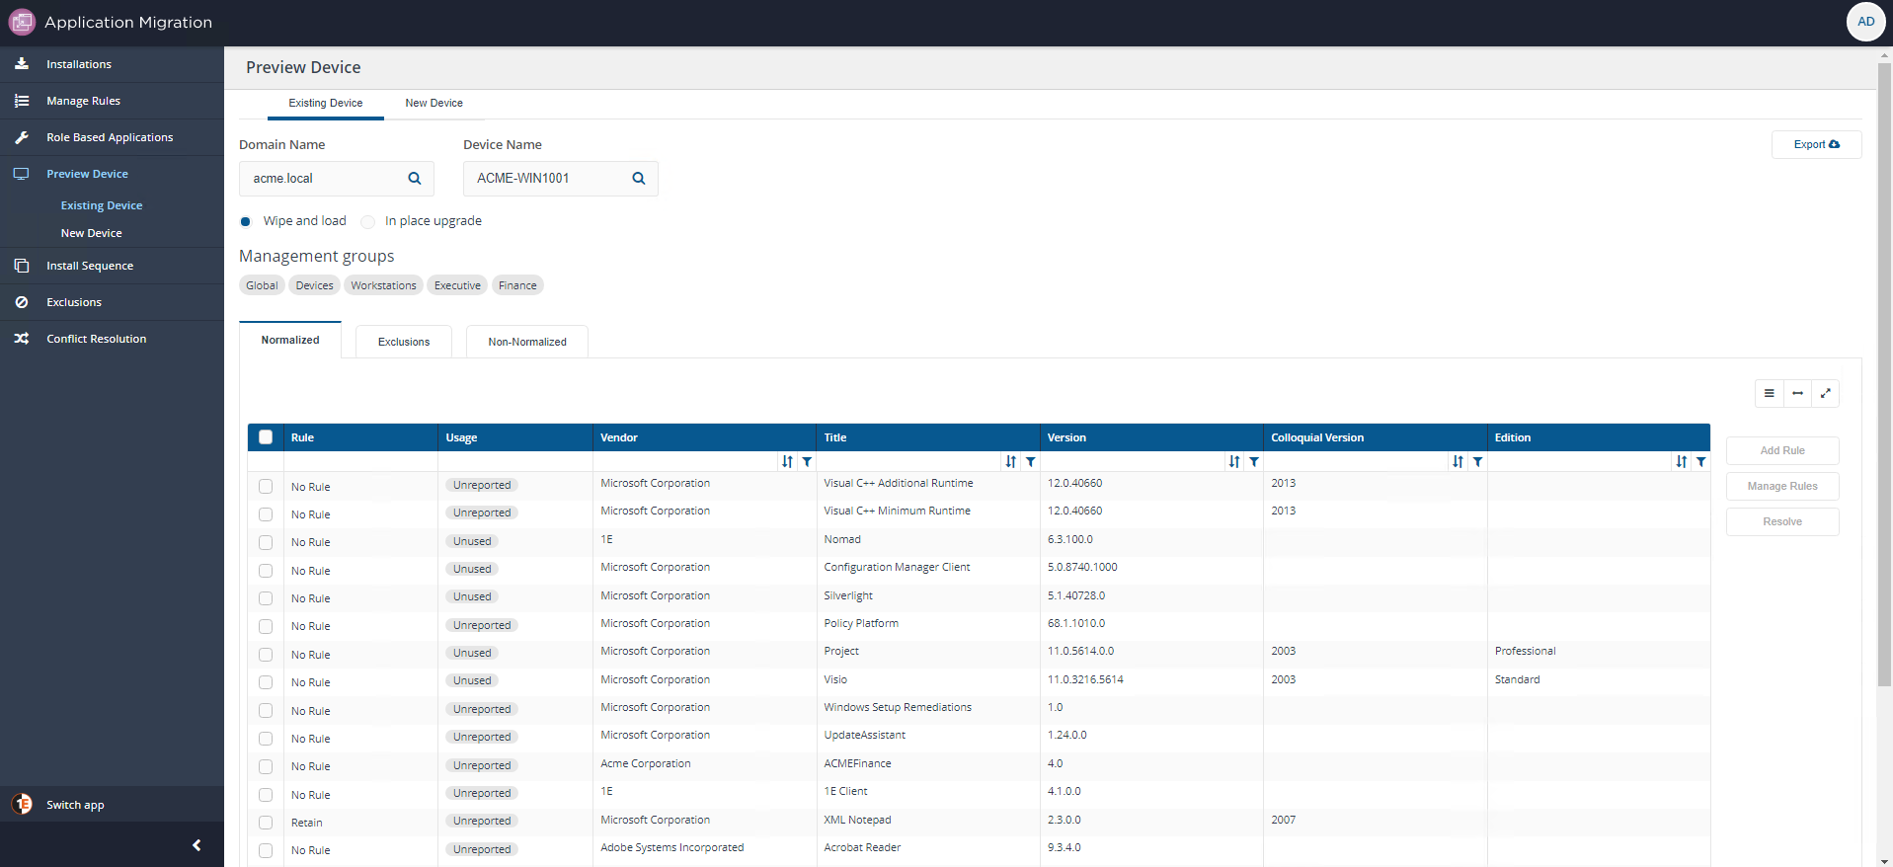Sort the Edition column
The width and height of the screenshot is (1893, 867).
tap(1681, 461)
